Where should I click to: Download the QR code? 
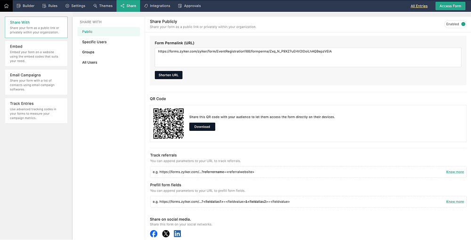[202, 127]
